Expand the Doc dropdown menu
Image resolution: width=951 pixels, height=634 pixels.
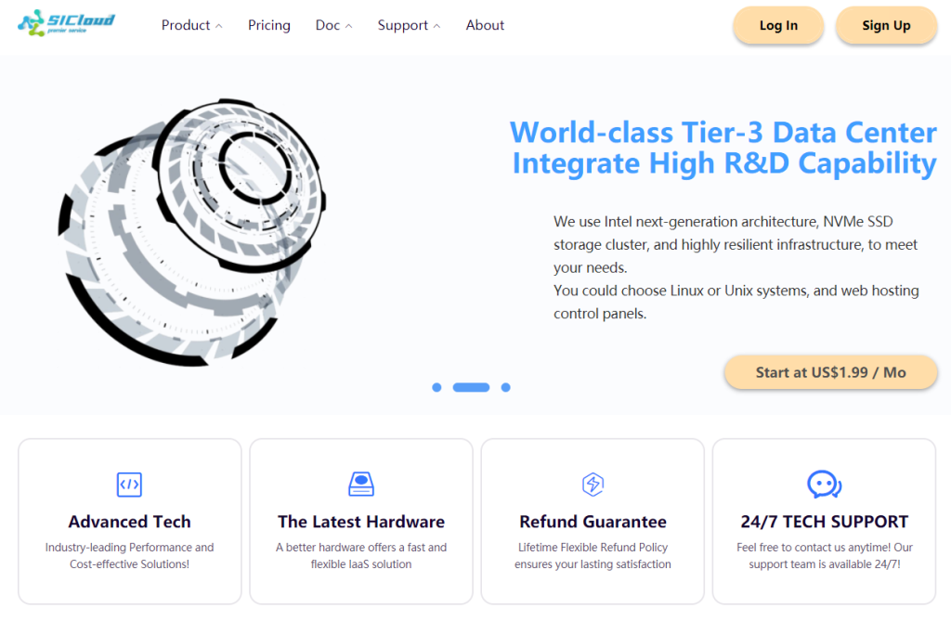tap(333, 25)
